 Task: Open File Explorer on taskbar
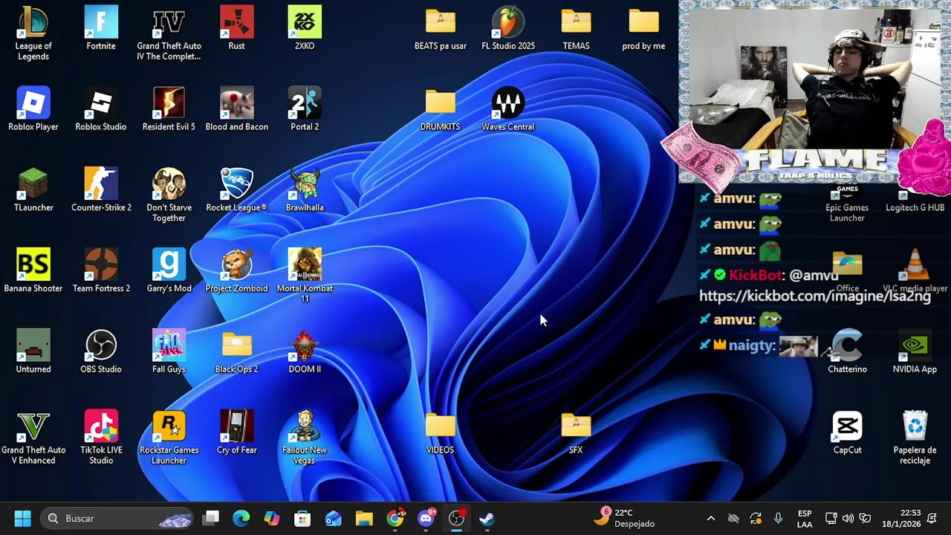pyautogui.click(x=364, y=519)
